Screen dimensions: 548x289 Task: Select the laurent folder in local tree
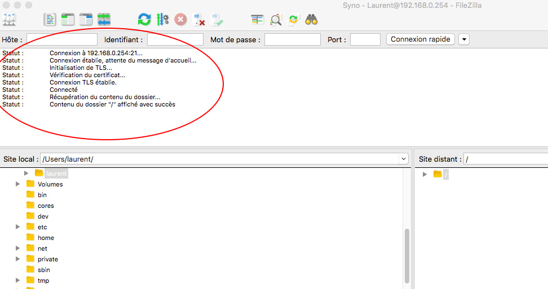click(56, 174)
